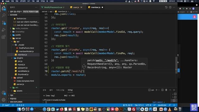The image size is (199, 112).
Task: Collapse the plugins folder
Action: coord(20,58)
